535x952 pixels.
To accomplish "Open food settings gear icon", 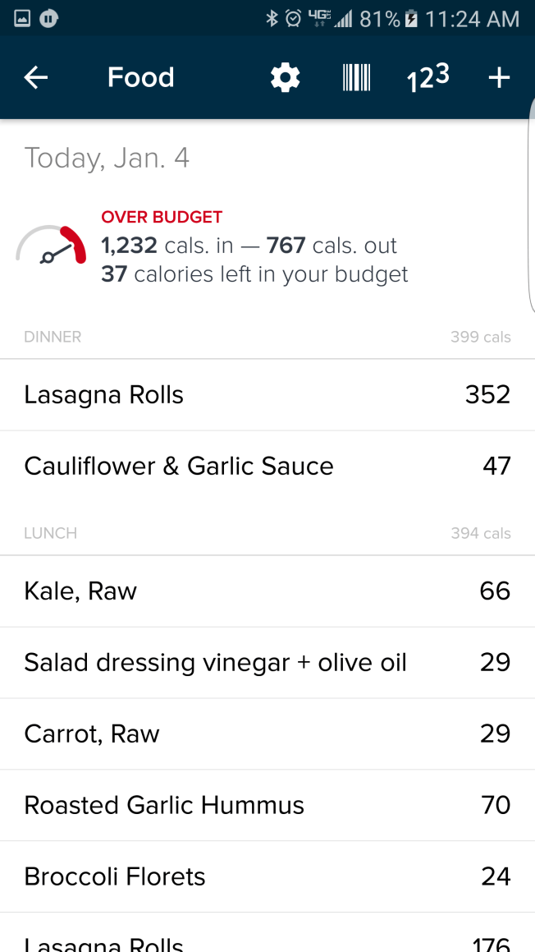I will click(285, 78).
